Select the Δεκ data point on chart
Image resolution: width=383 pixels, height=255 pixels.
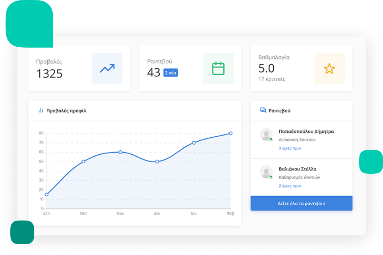pos(157,162)
